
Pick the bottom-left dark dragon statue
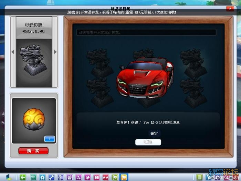click(x=100, y=92)
